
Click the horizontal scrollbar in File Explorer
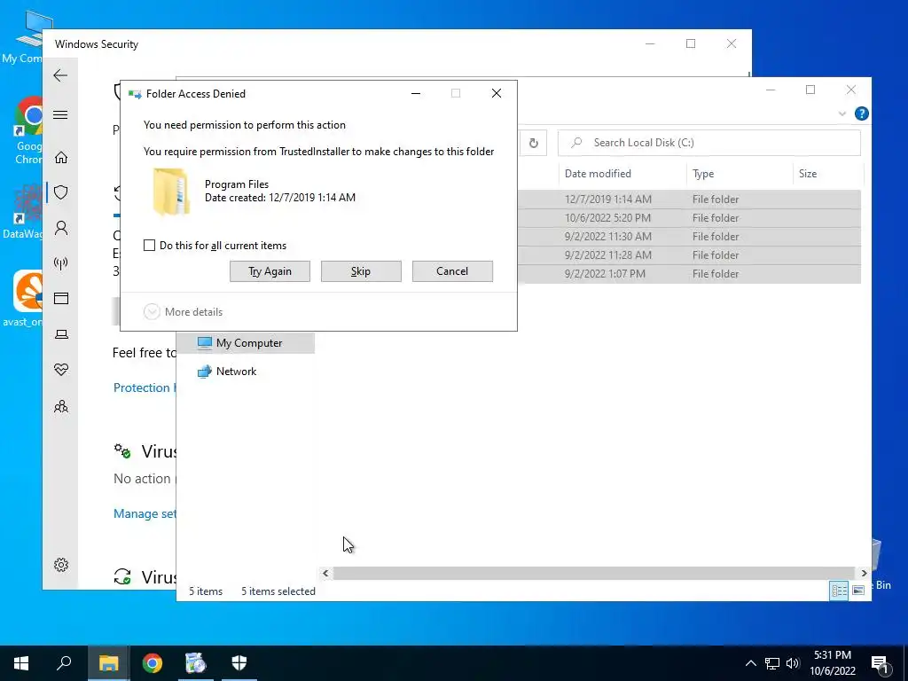click(594, 573)
